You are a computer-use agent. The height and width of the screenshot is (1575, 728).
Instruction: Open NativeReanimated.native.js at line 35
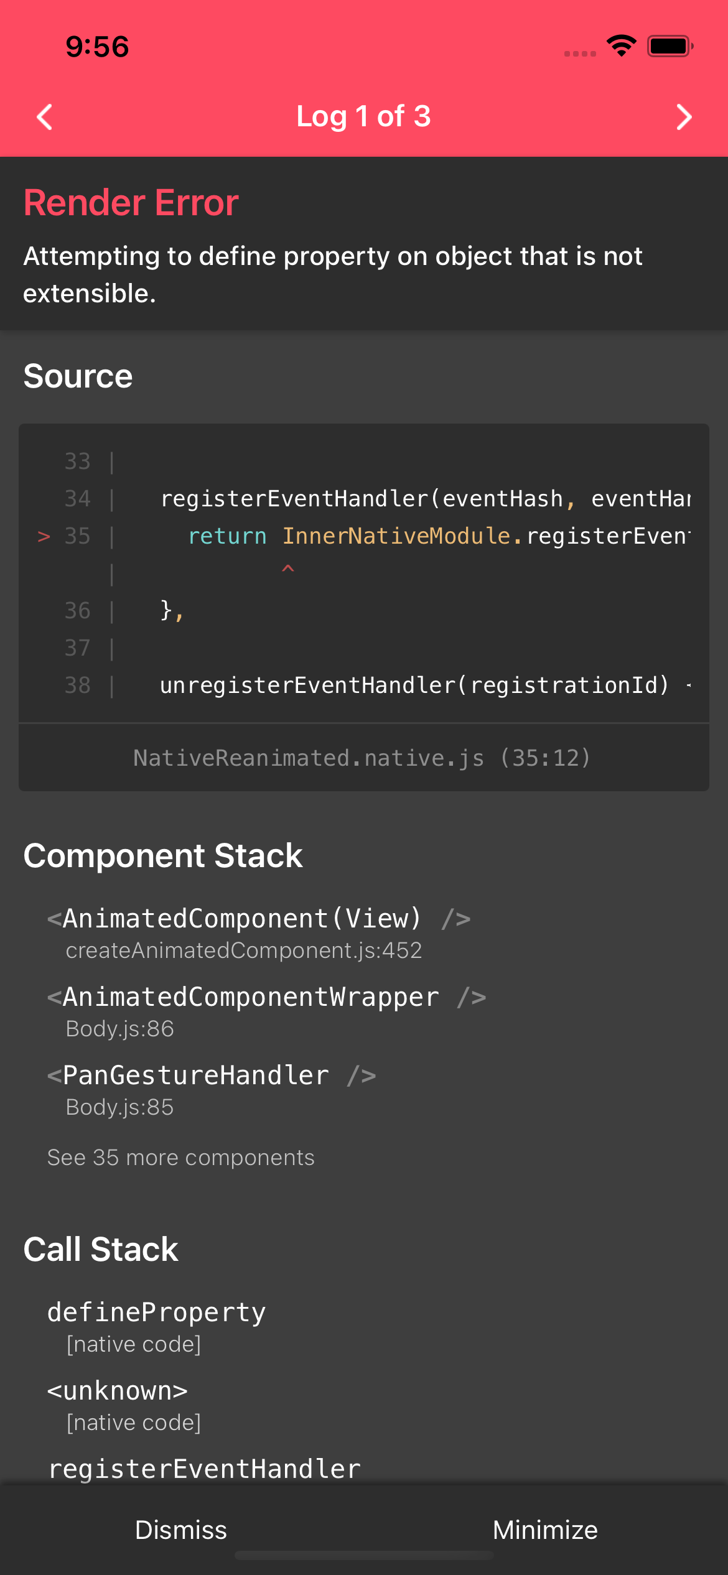(363, 757)
